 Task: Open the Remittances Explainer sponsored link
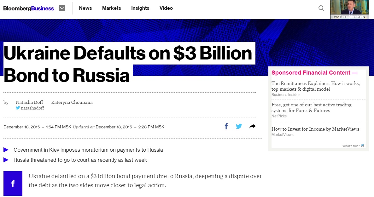(x=315, y=86)
